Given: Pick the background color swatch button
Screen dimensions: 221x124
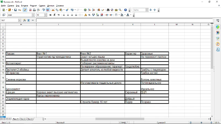Looking at the screenshot, I should coord(122,15).
